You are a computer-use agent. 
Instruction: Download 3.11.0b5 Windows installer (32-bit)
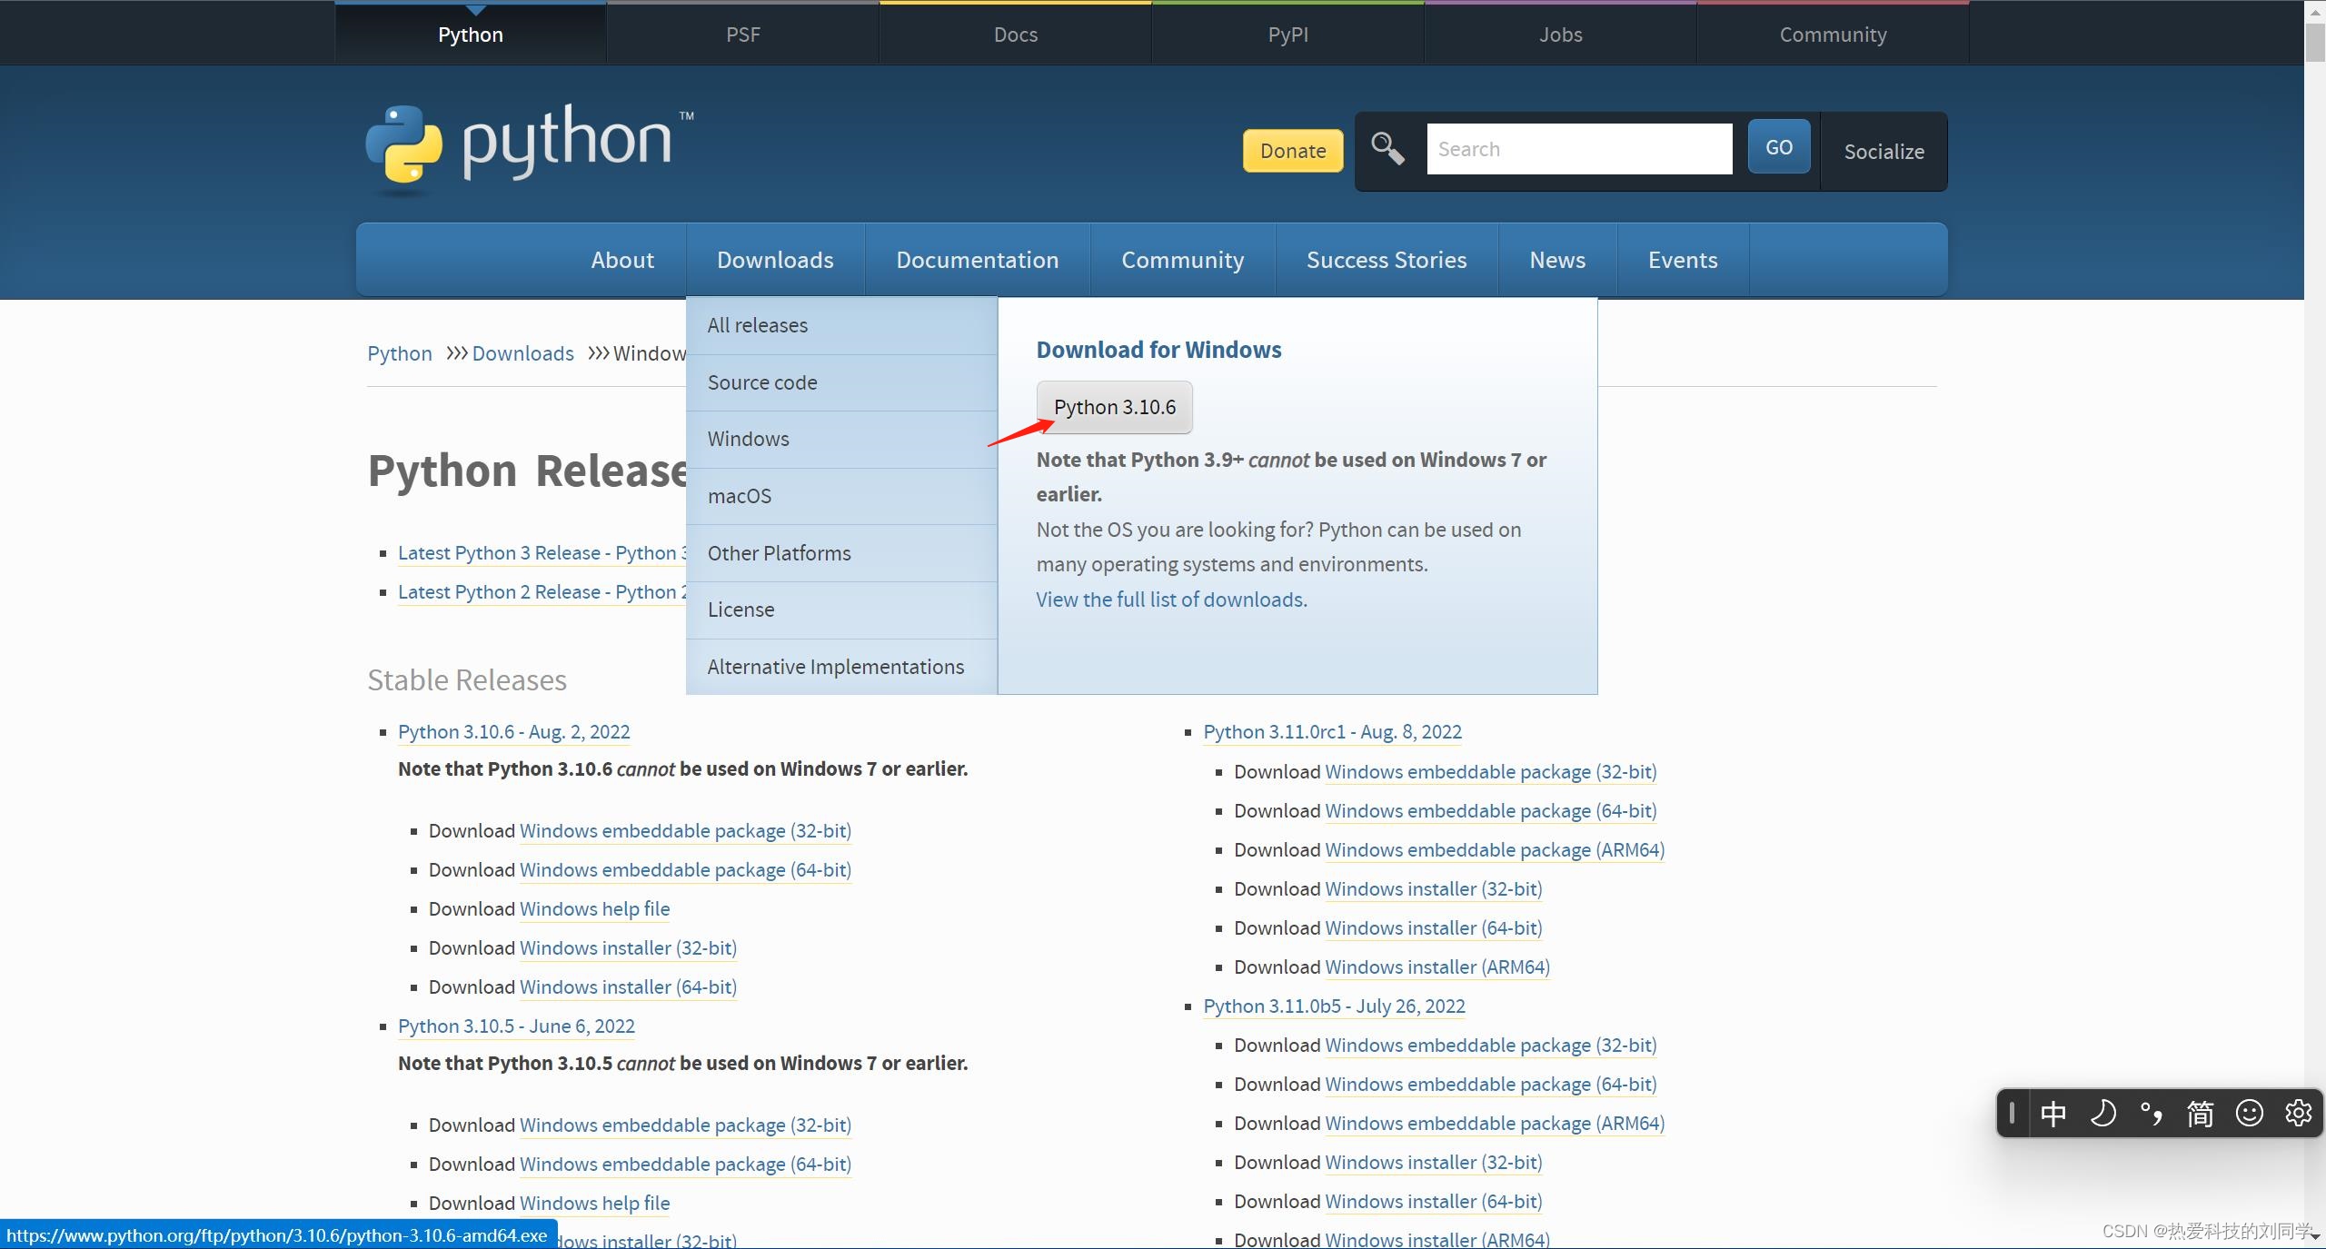(x=1434, y=1163)
